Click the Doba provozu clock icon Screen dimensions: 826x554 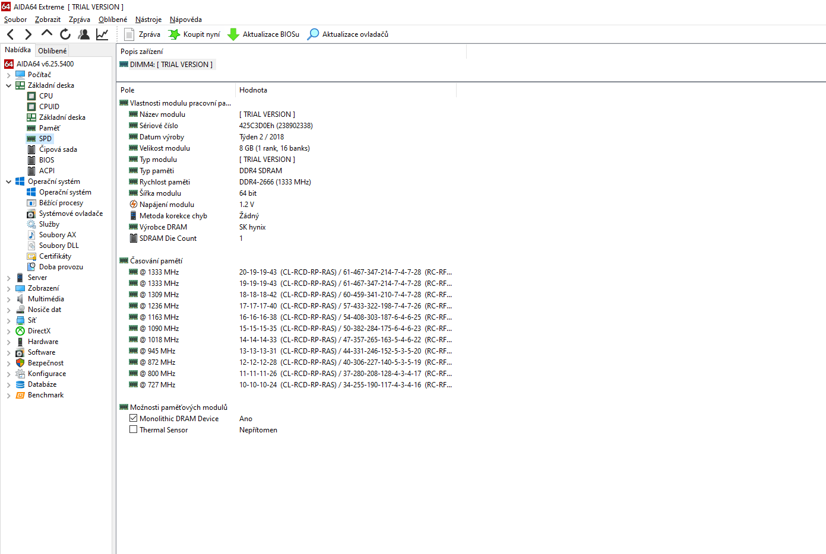click(31, 267)
